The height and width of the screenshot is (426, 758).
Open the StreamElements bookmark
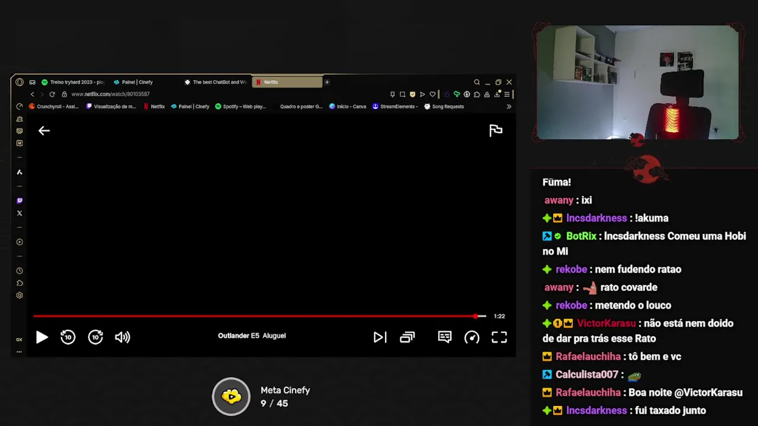tap(395, 106)
